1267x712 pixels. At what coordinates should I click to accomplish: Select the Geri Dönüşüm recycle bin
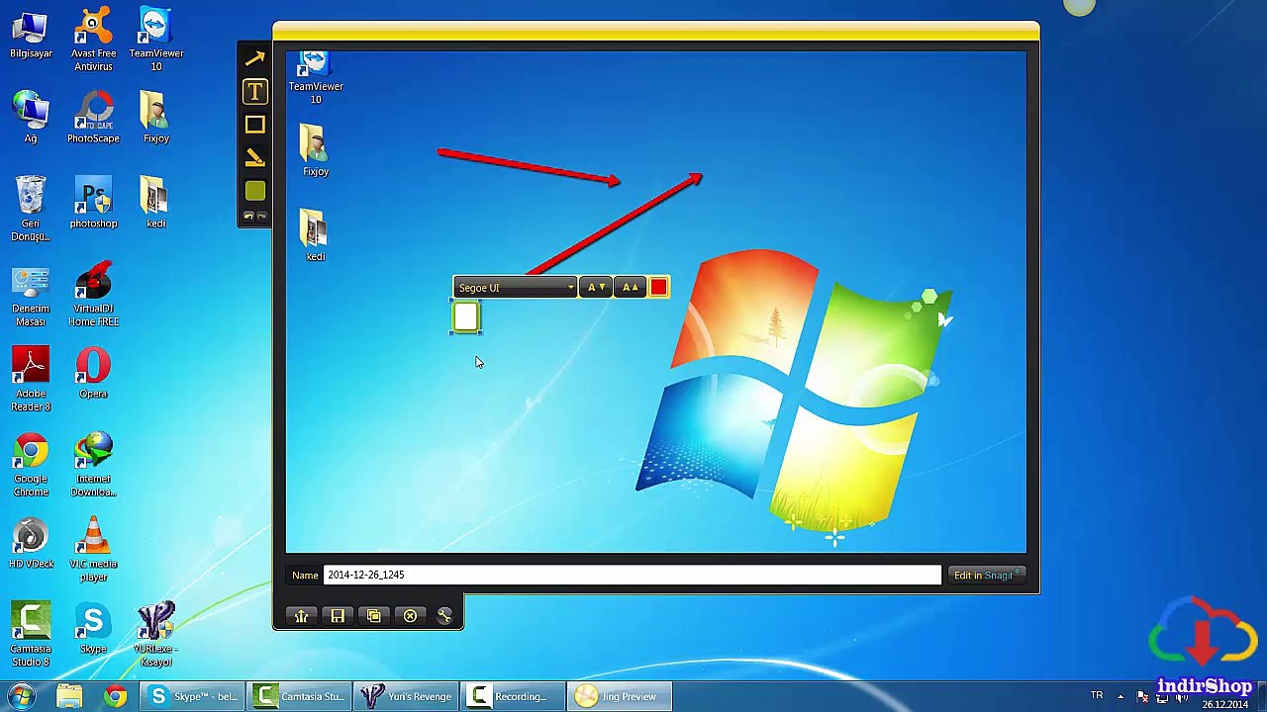[x=31, y=210]
